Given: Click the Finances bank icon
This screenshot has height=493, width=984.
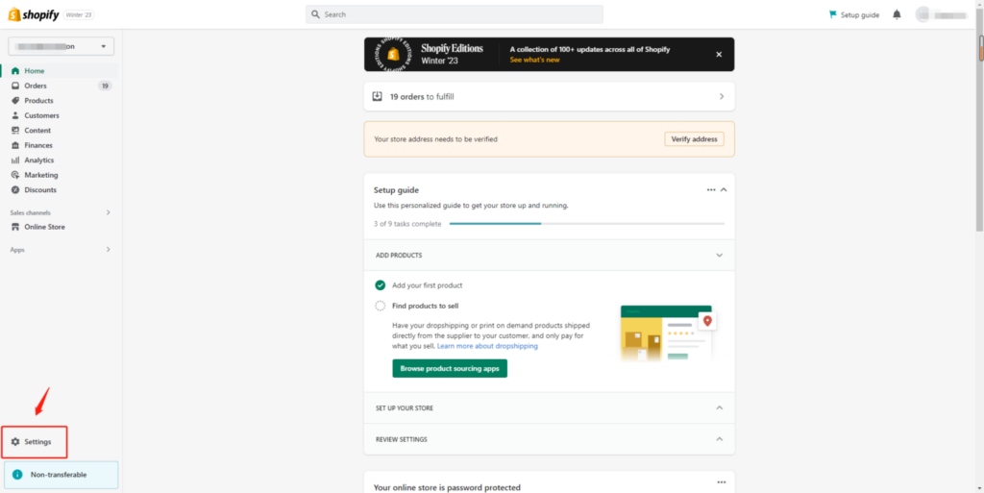Looking at the screenshot, I should (x=15, y=145).
